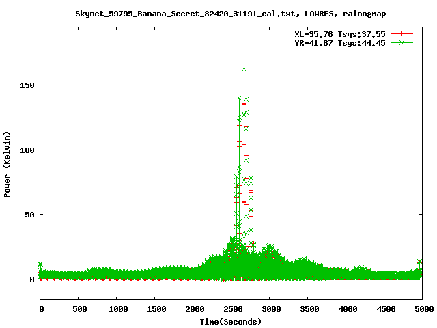The width and height of the screenshot is (437, 328).
Task: Click the x-axis tick label 1000
Action: click(x=118, y=309)
